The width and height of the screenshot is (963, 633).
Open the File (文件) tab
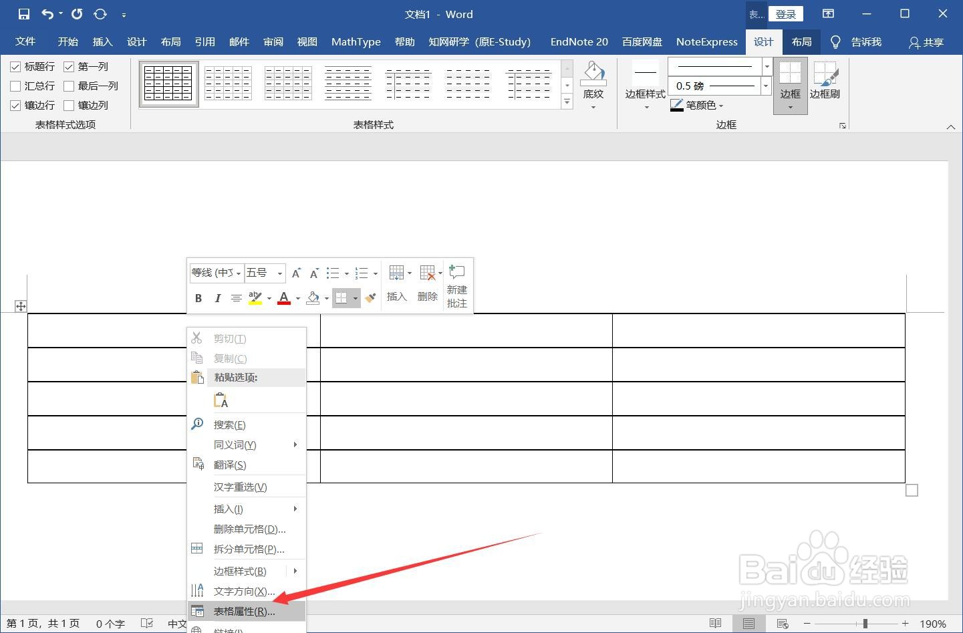[25, 41]
